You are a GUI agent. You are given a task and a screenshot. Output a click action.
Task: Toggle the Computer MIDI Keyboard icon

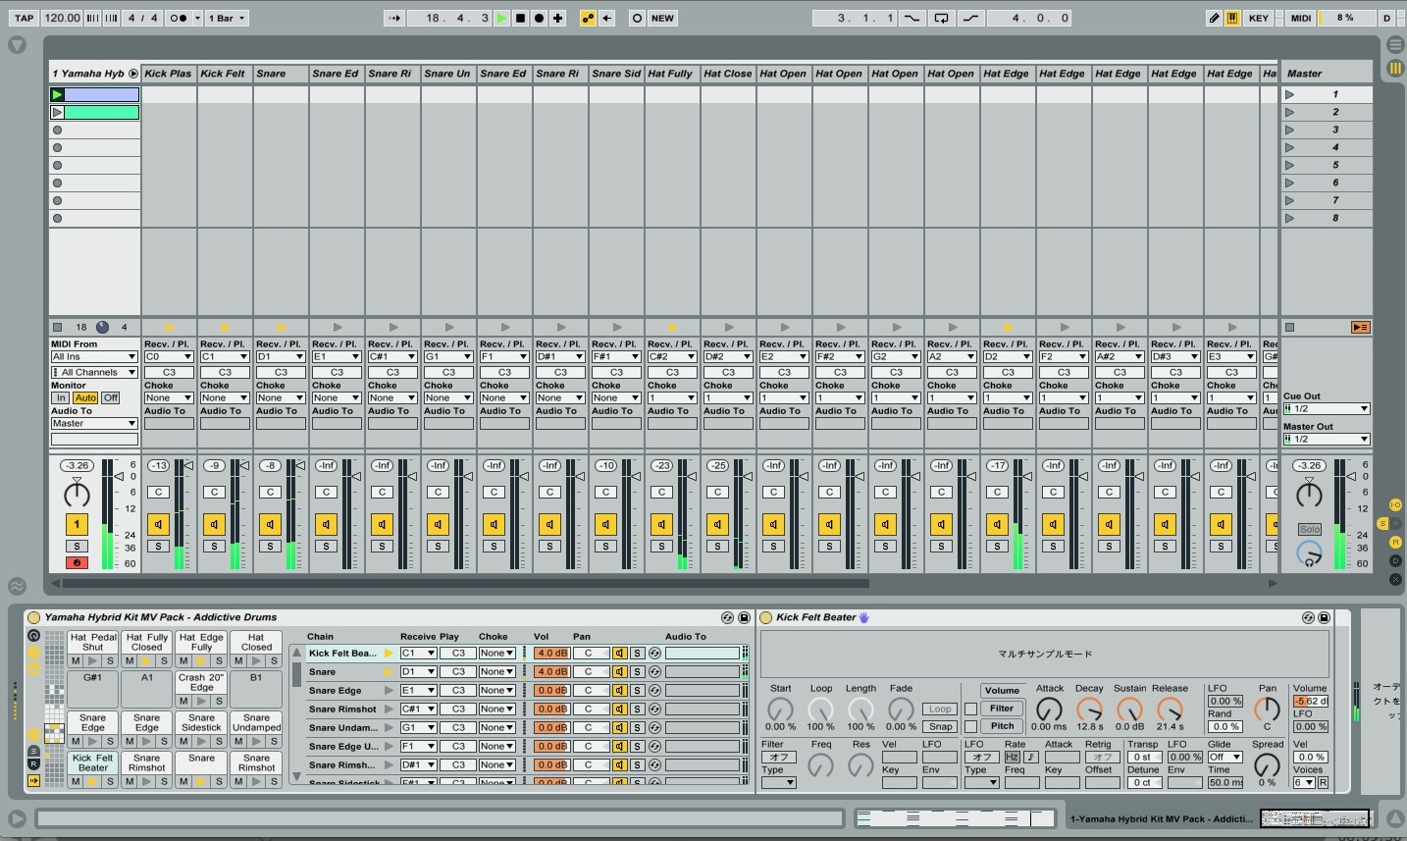point(1231,18)
